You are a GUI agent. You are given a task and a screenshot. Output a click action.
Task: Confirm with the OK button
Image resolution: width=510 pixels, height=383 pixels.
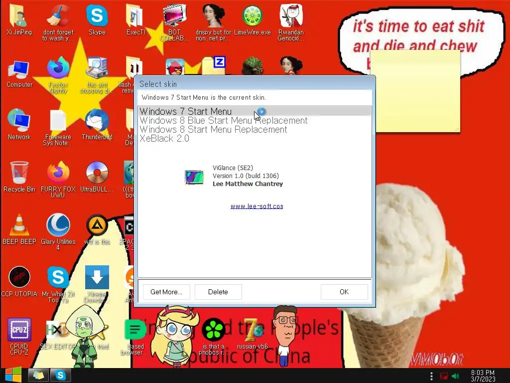pyautogui.click(x=344, y=292)
